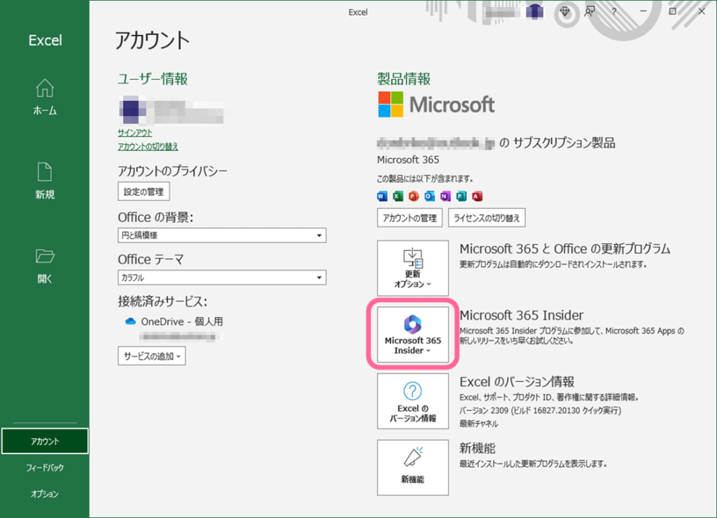
Task: Select the アカウント sidebar item
Action: pos(45,441)
